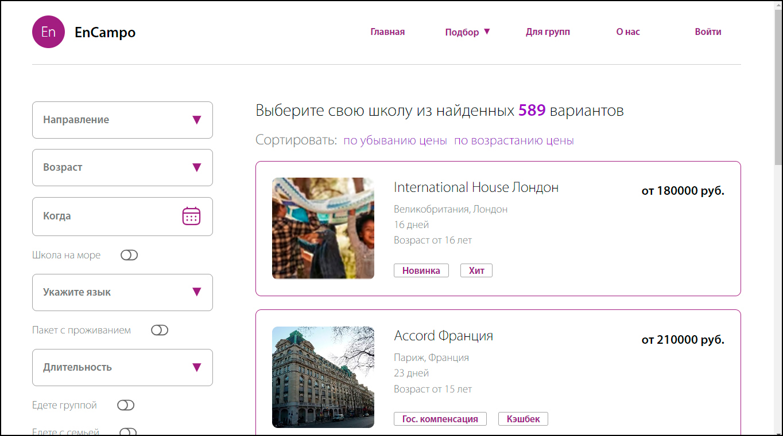Expand the Направление dropdown
The width and height of the screenshot is (783, 436).
coord(122,120)
